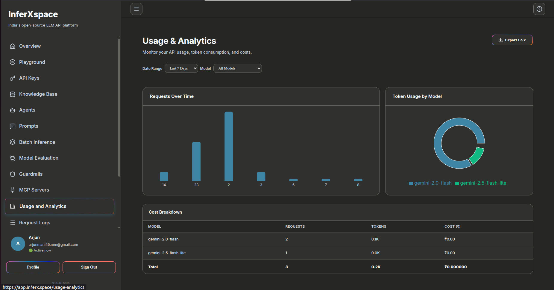This screenshot has height=290, width=554.
Task: Click the Requests Over Time heading
Action: tap(172, 96)
